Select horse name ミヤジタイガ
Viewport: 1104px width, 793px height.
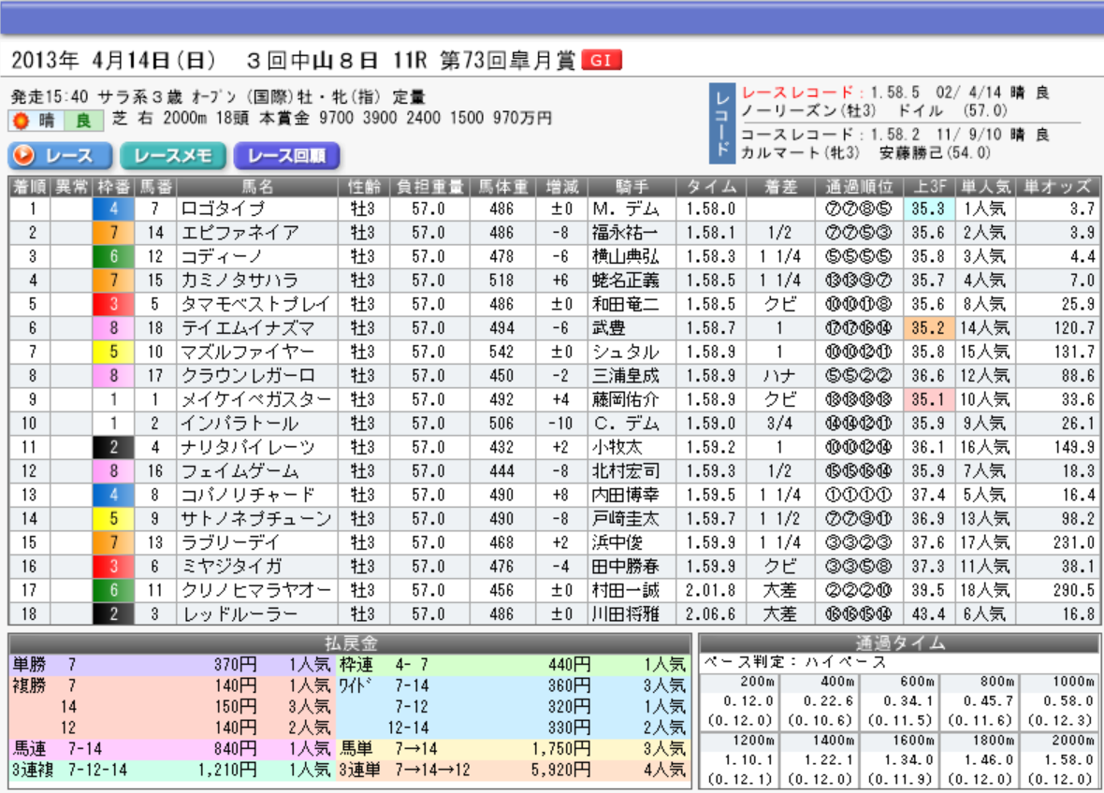tap(231, 567)
